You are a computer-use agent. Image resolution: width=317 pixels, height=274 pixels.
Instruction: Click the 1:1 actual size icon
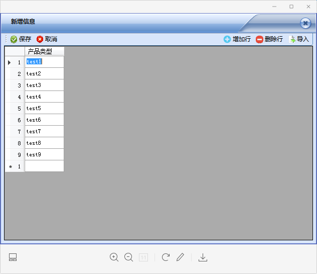[x=143, y=257]
